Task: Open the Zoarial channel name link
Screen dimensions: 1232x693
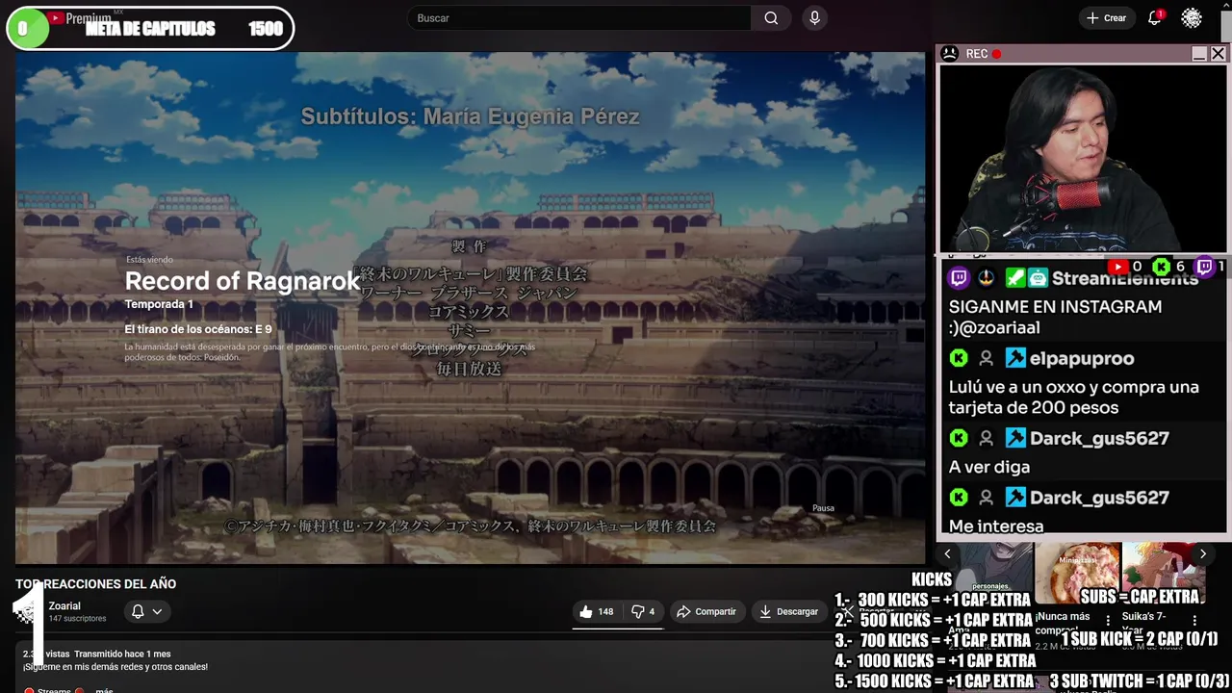Action: coord(64,606)
